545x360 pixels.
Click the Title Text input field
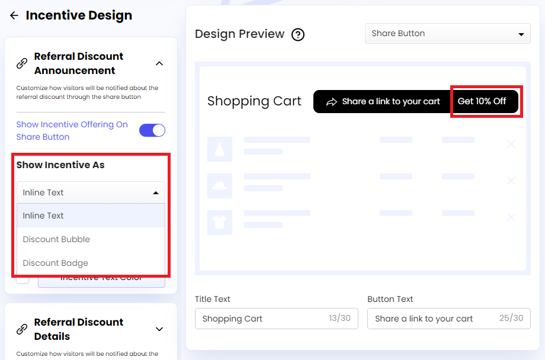[x=276, y=319]
